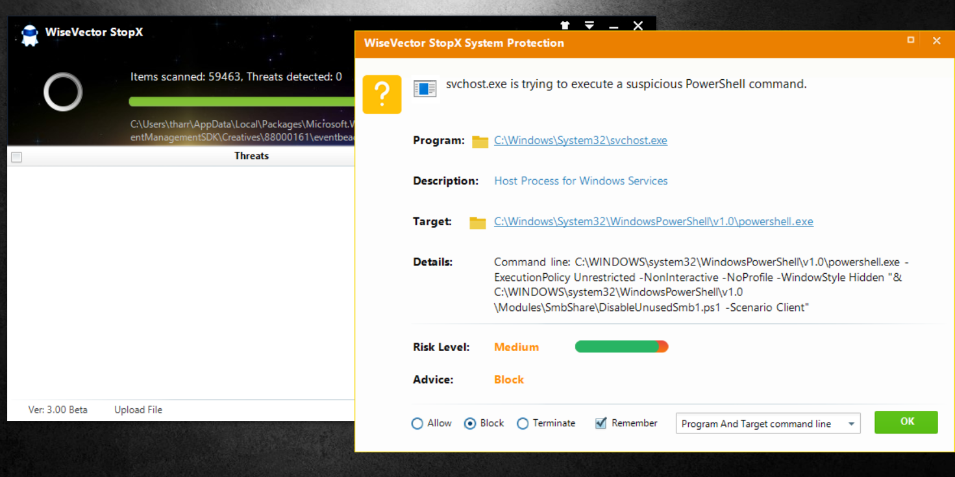Open the skin (shirt) icon in main window

[x=565, y=26]
